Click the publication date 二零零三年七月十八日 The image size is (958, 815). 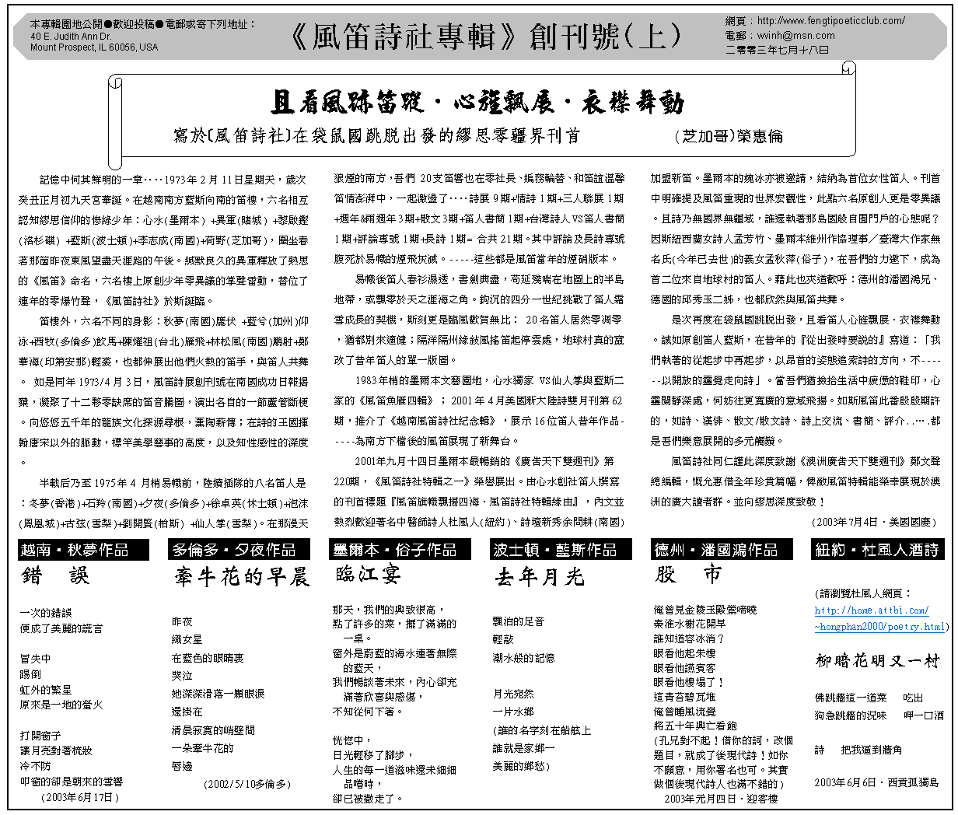point(777,49)
